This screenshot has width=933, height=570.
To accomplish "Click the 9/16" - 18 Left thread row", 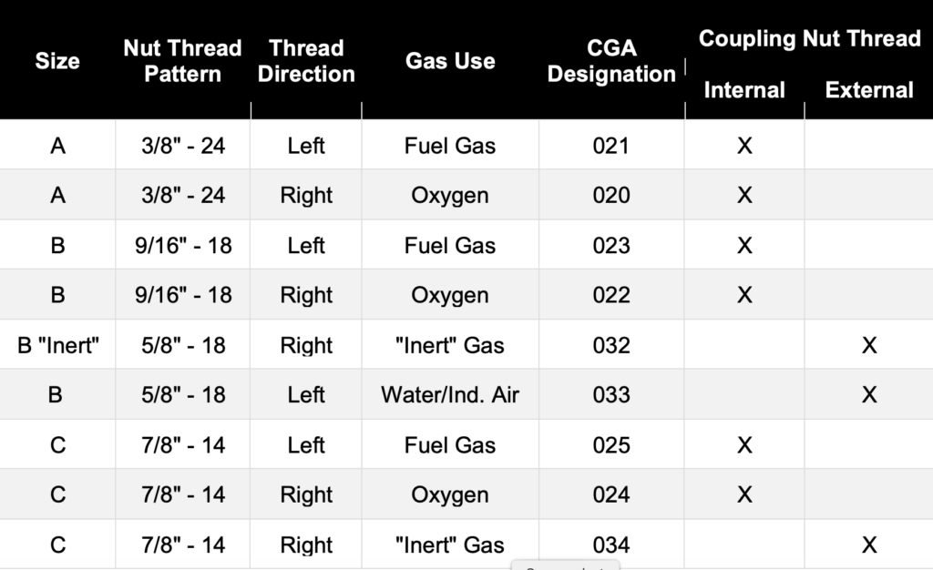I will (x=466, y=245).
